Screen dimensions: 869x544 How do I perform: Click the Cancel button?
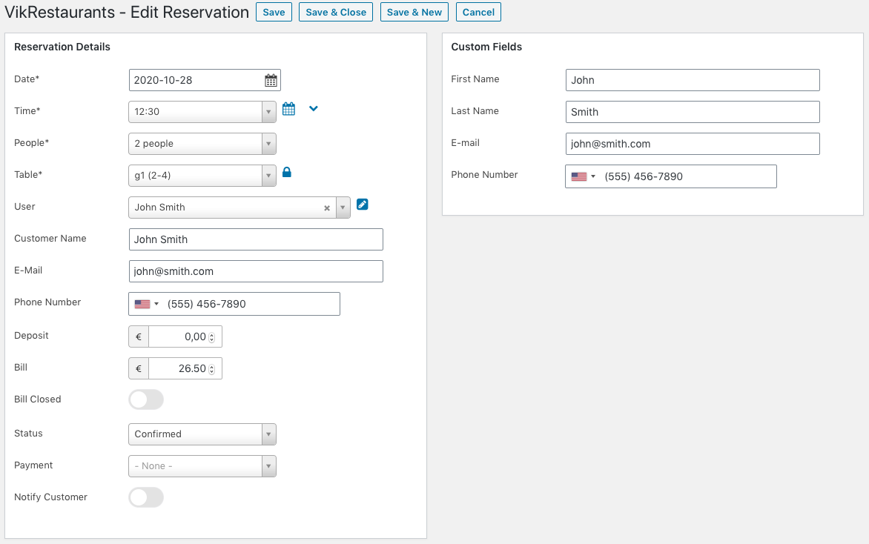[x=478, y=12]
